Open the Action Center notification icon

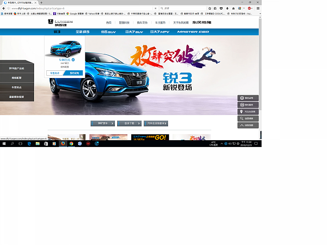coord(256,143)
